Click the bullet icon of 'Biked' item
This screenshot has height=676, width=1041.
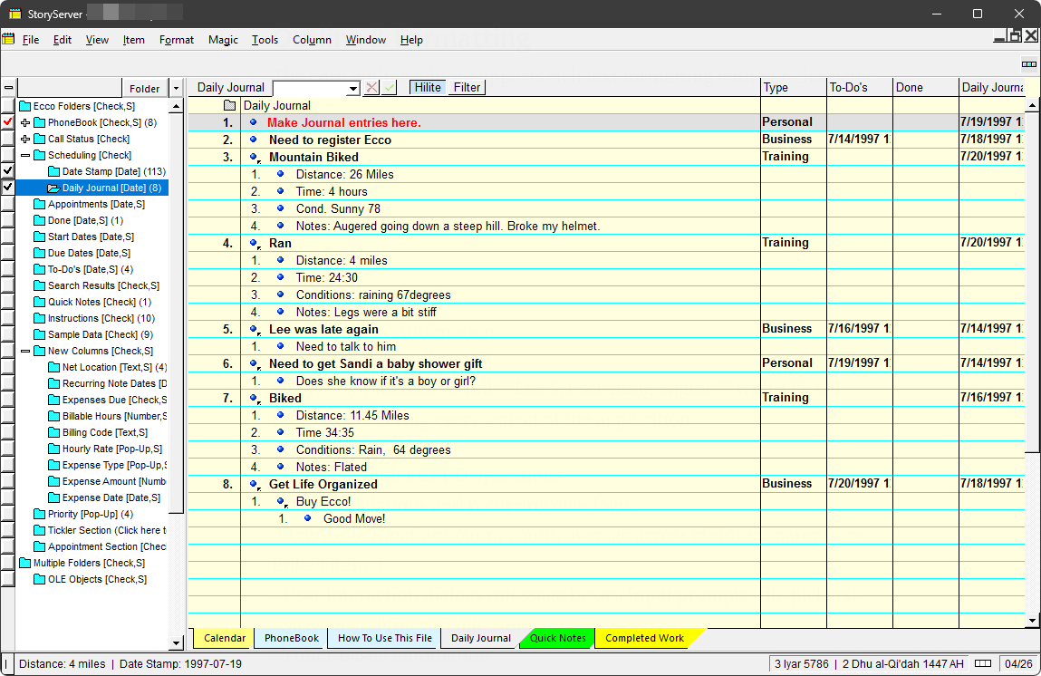tap(254, 399)
